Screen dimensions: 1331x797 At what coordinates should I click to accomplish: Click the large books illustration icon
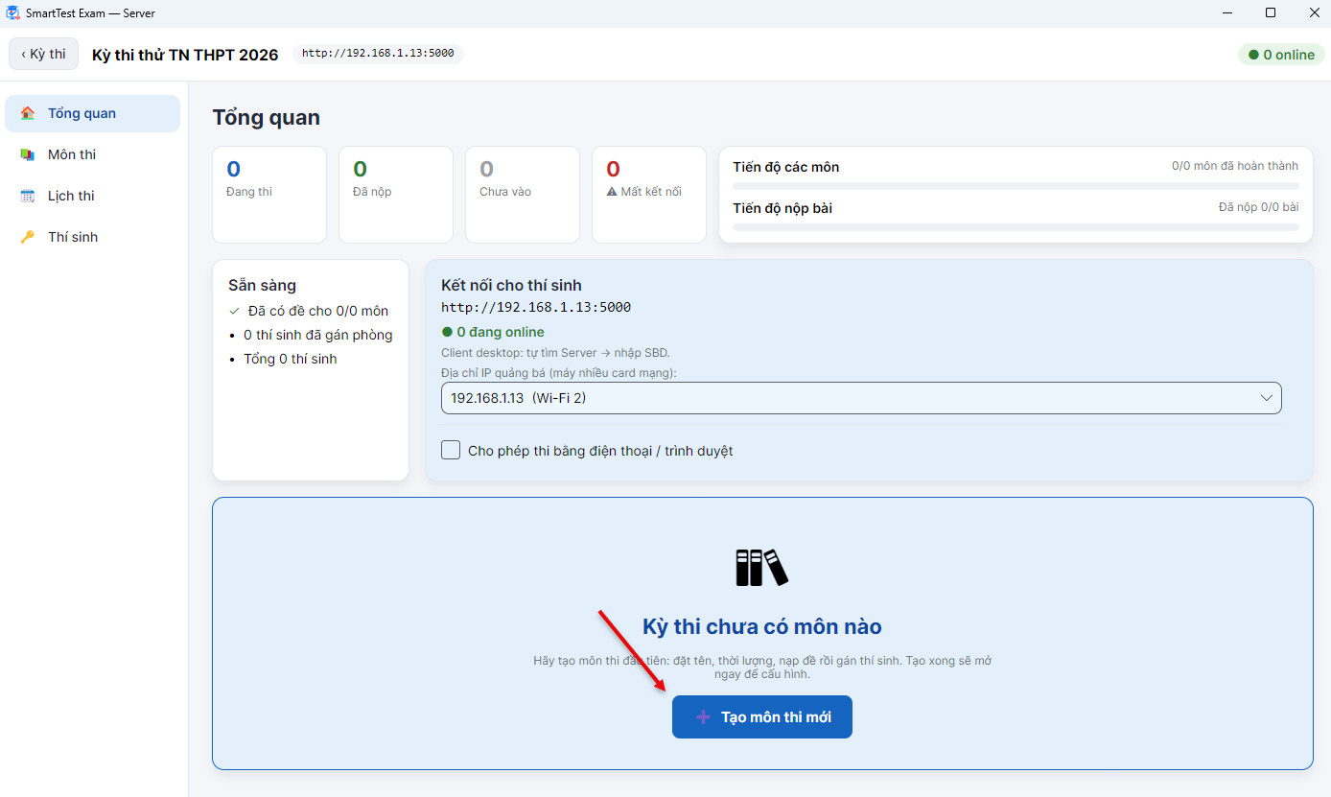(762, 567)
